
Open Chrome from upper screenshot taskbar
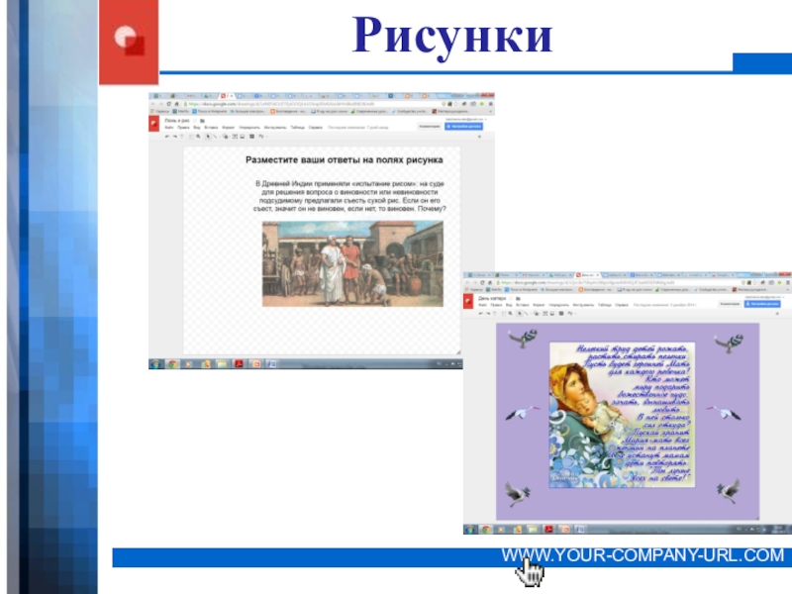pos(172,363)
